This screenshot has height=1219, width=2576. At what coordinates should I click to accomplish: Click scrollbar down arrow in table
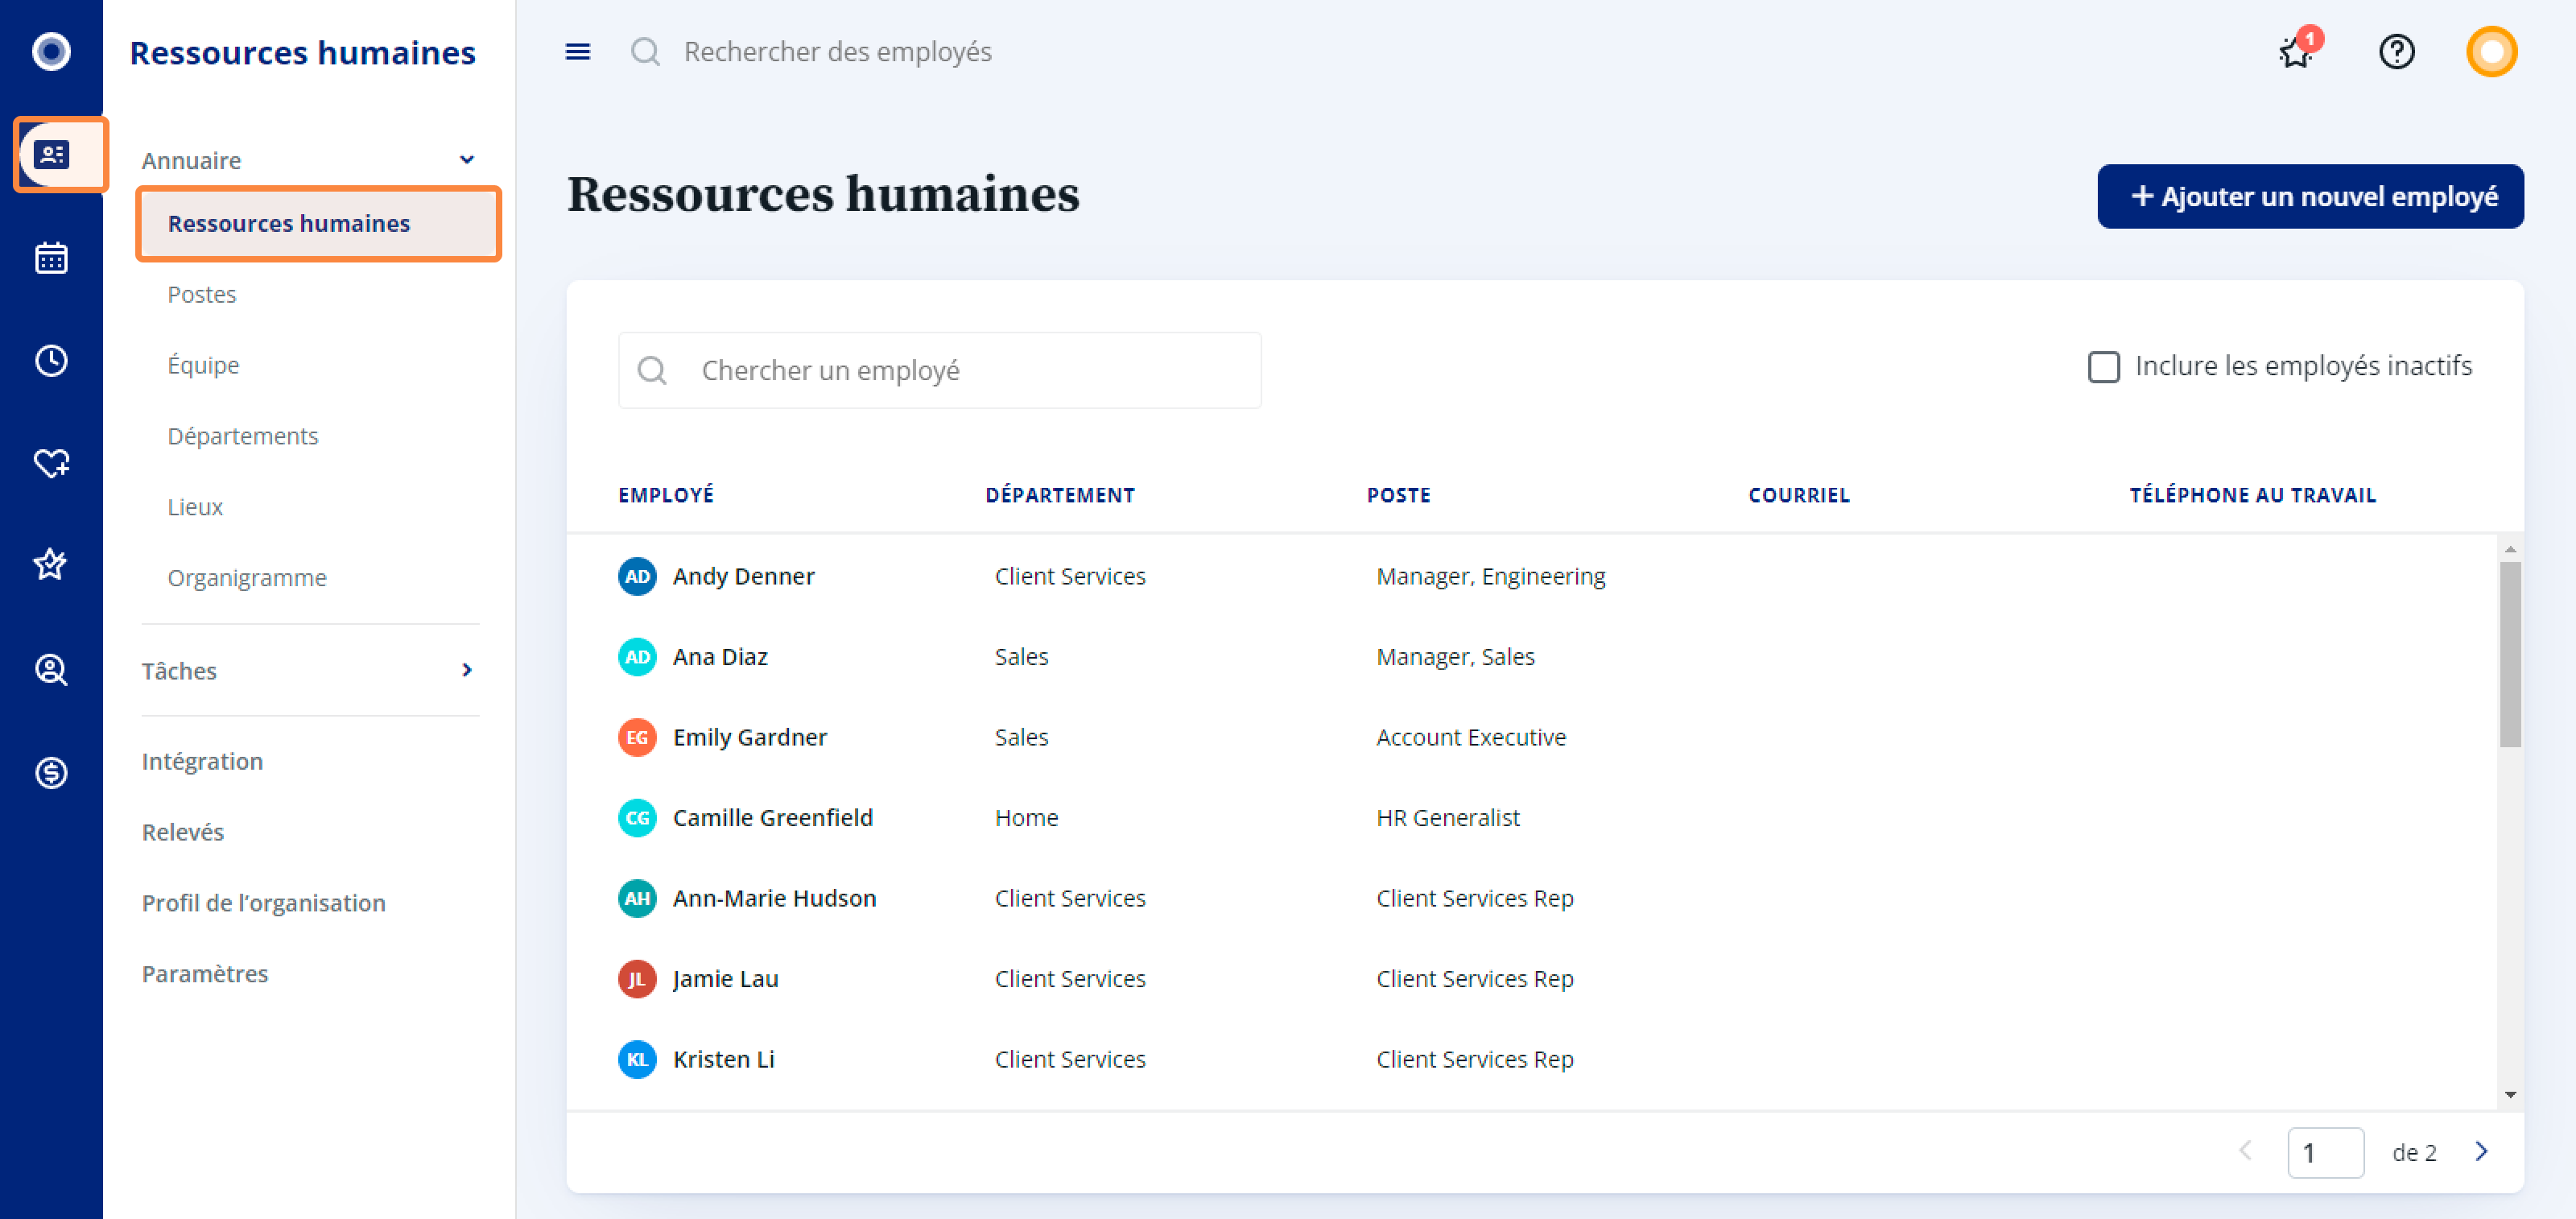click(x=2510, y=1095)
